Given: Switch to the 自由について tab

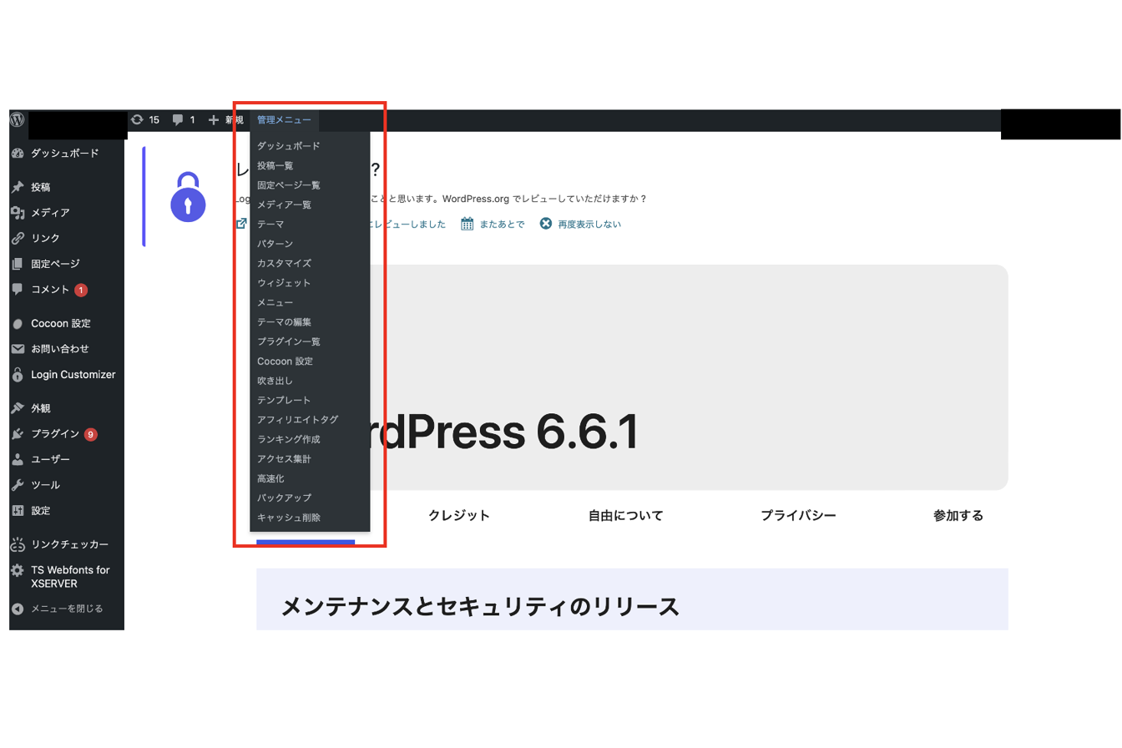Looking at the screenshot, I should pos(626,516).
